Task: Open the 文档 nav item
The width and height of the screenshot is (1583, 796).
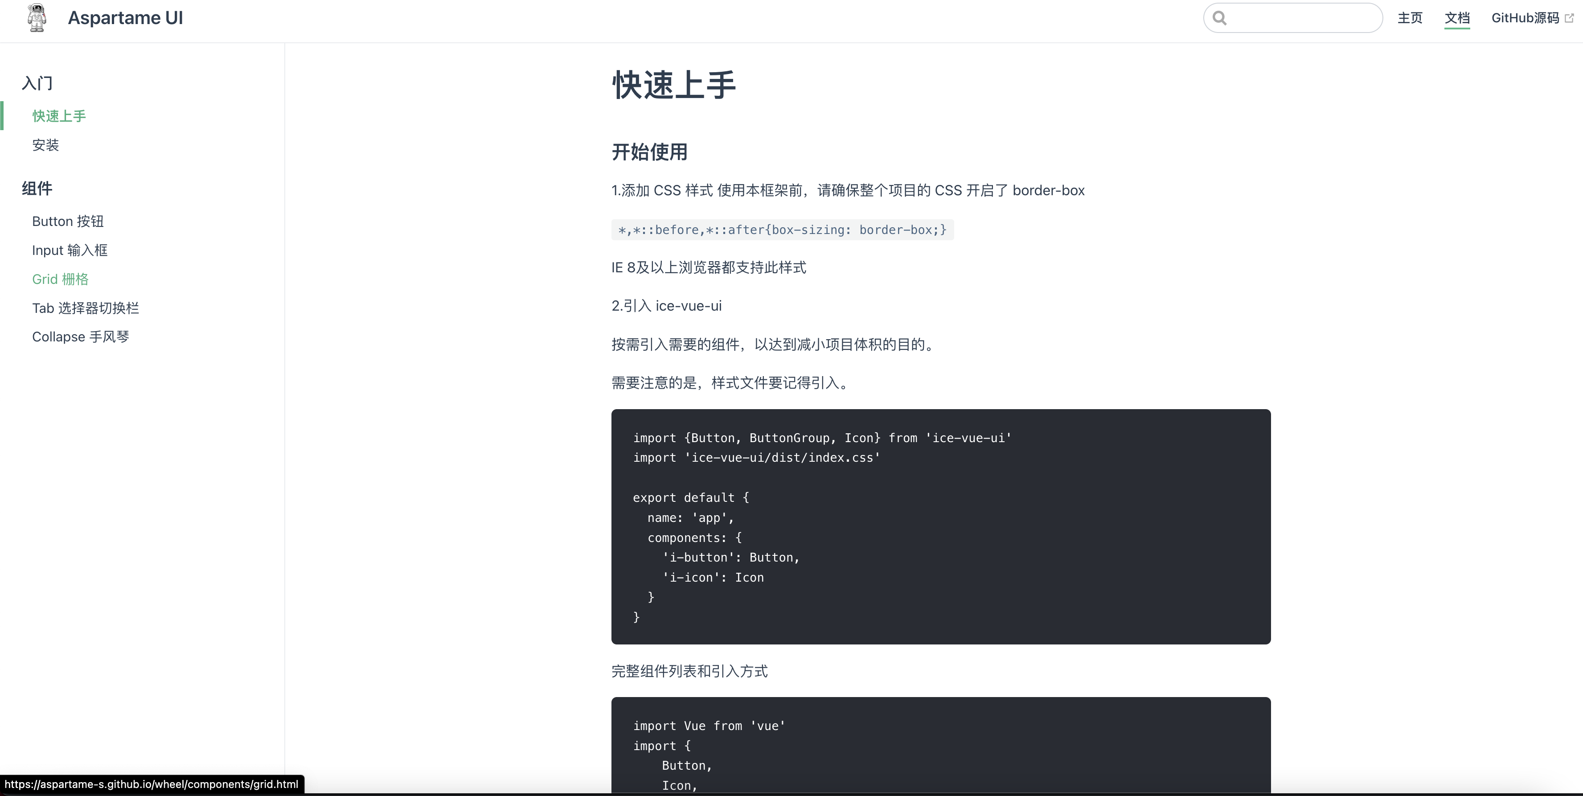Action: click(1457, 18)
